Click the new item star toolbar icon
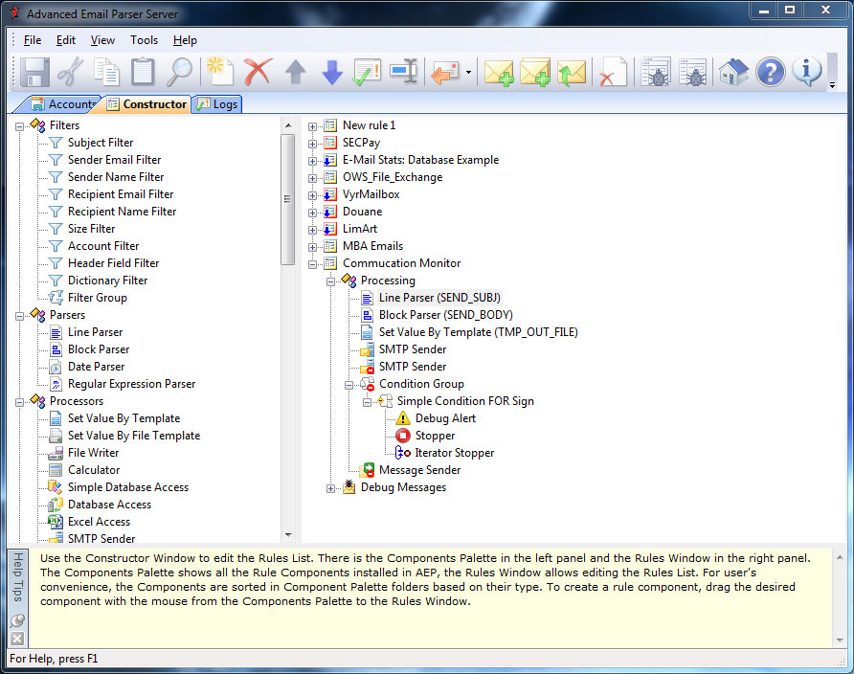The width and height of the screenshot is (854, 674). pyautogui.click(x=219, y=73)
